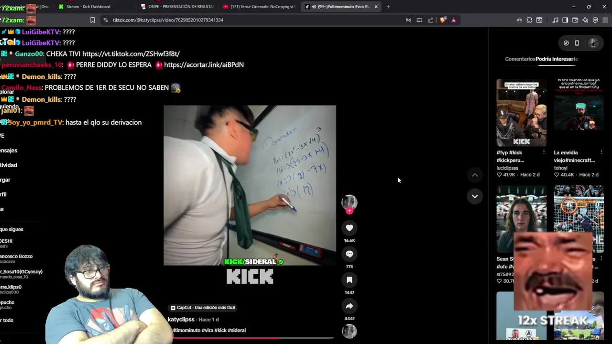
Task: Open the video comments bubble icon
Action: pos(350,254)
